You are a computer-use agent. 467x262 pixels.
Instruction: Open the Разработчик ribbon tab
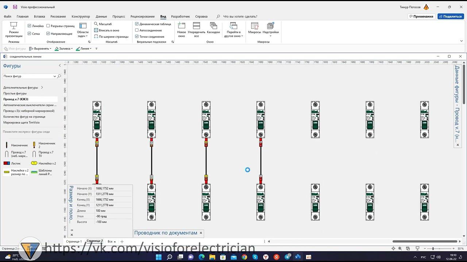click(181, 16)
